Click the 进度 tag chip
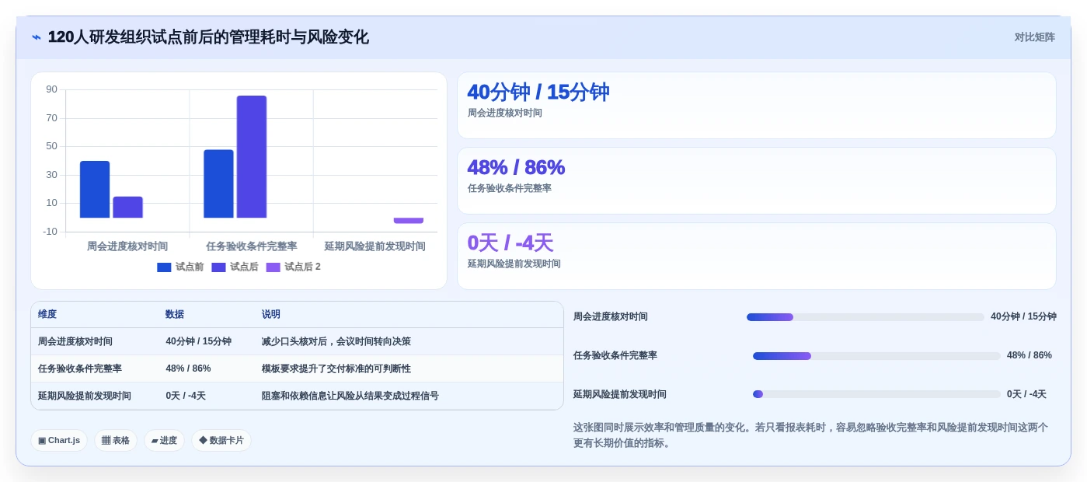 (164, 441)
